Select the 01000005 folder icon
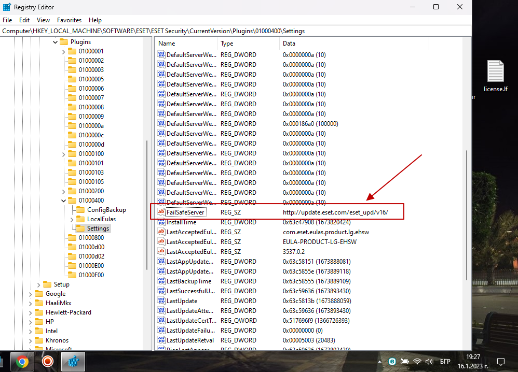The width and height of the screenshot is (518, 372). click(x=72, y=79)
